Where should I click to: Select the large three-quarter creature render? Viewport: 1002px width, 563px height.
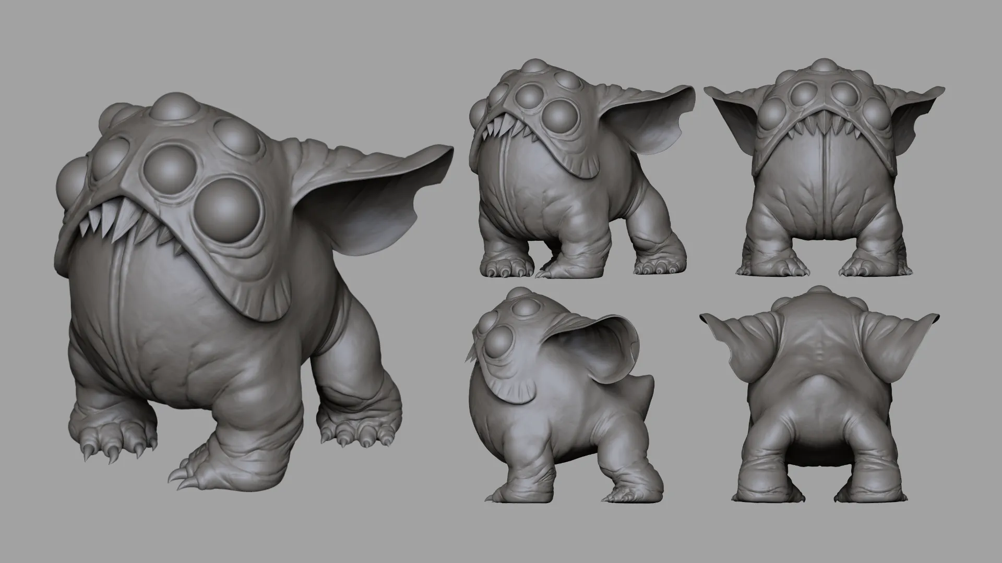pos(254,292)
